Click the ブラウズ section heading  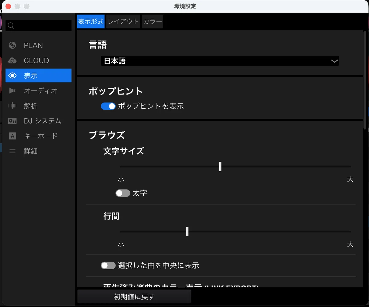107,135
